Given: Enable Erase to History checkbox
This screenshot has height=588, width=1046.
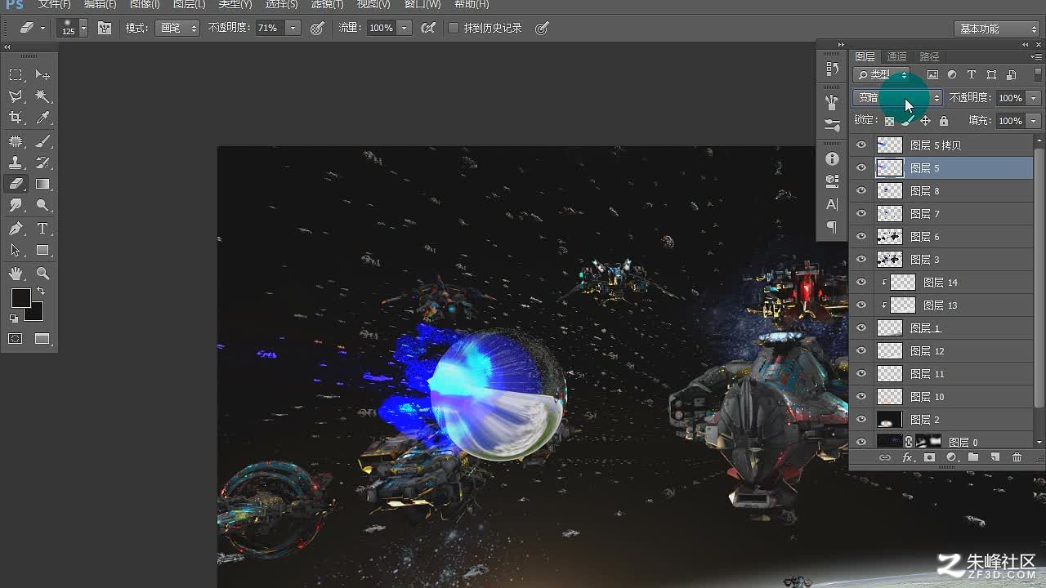Looking at the screenshot, I should (x=454, y=28).
